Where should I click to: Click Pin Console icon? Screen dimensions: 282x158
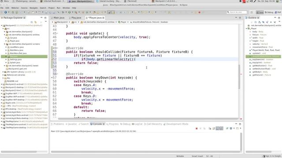coord(227,129)
